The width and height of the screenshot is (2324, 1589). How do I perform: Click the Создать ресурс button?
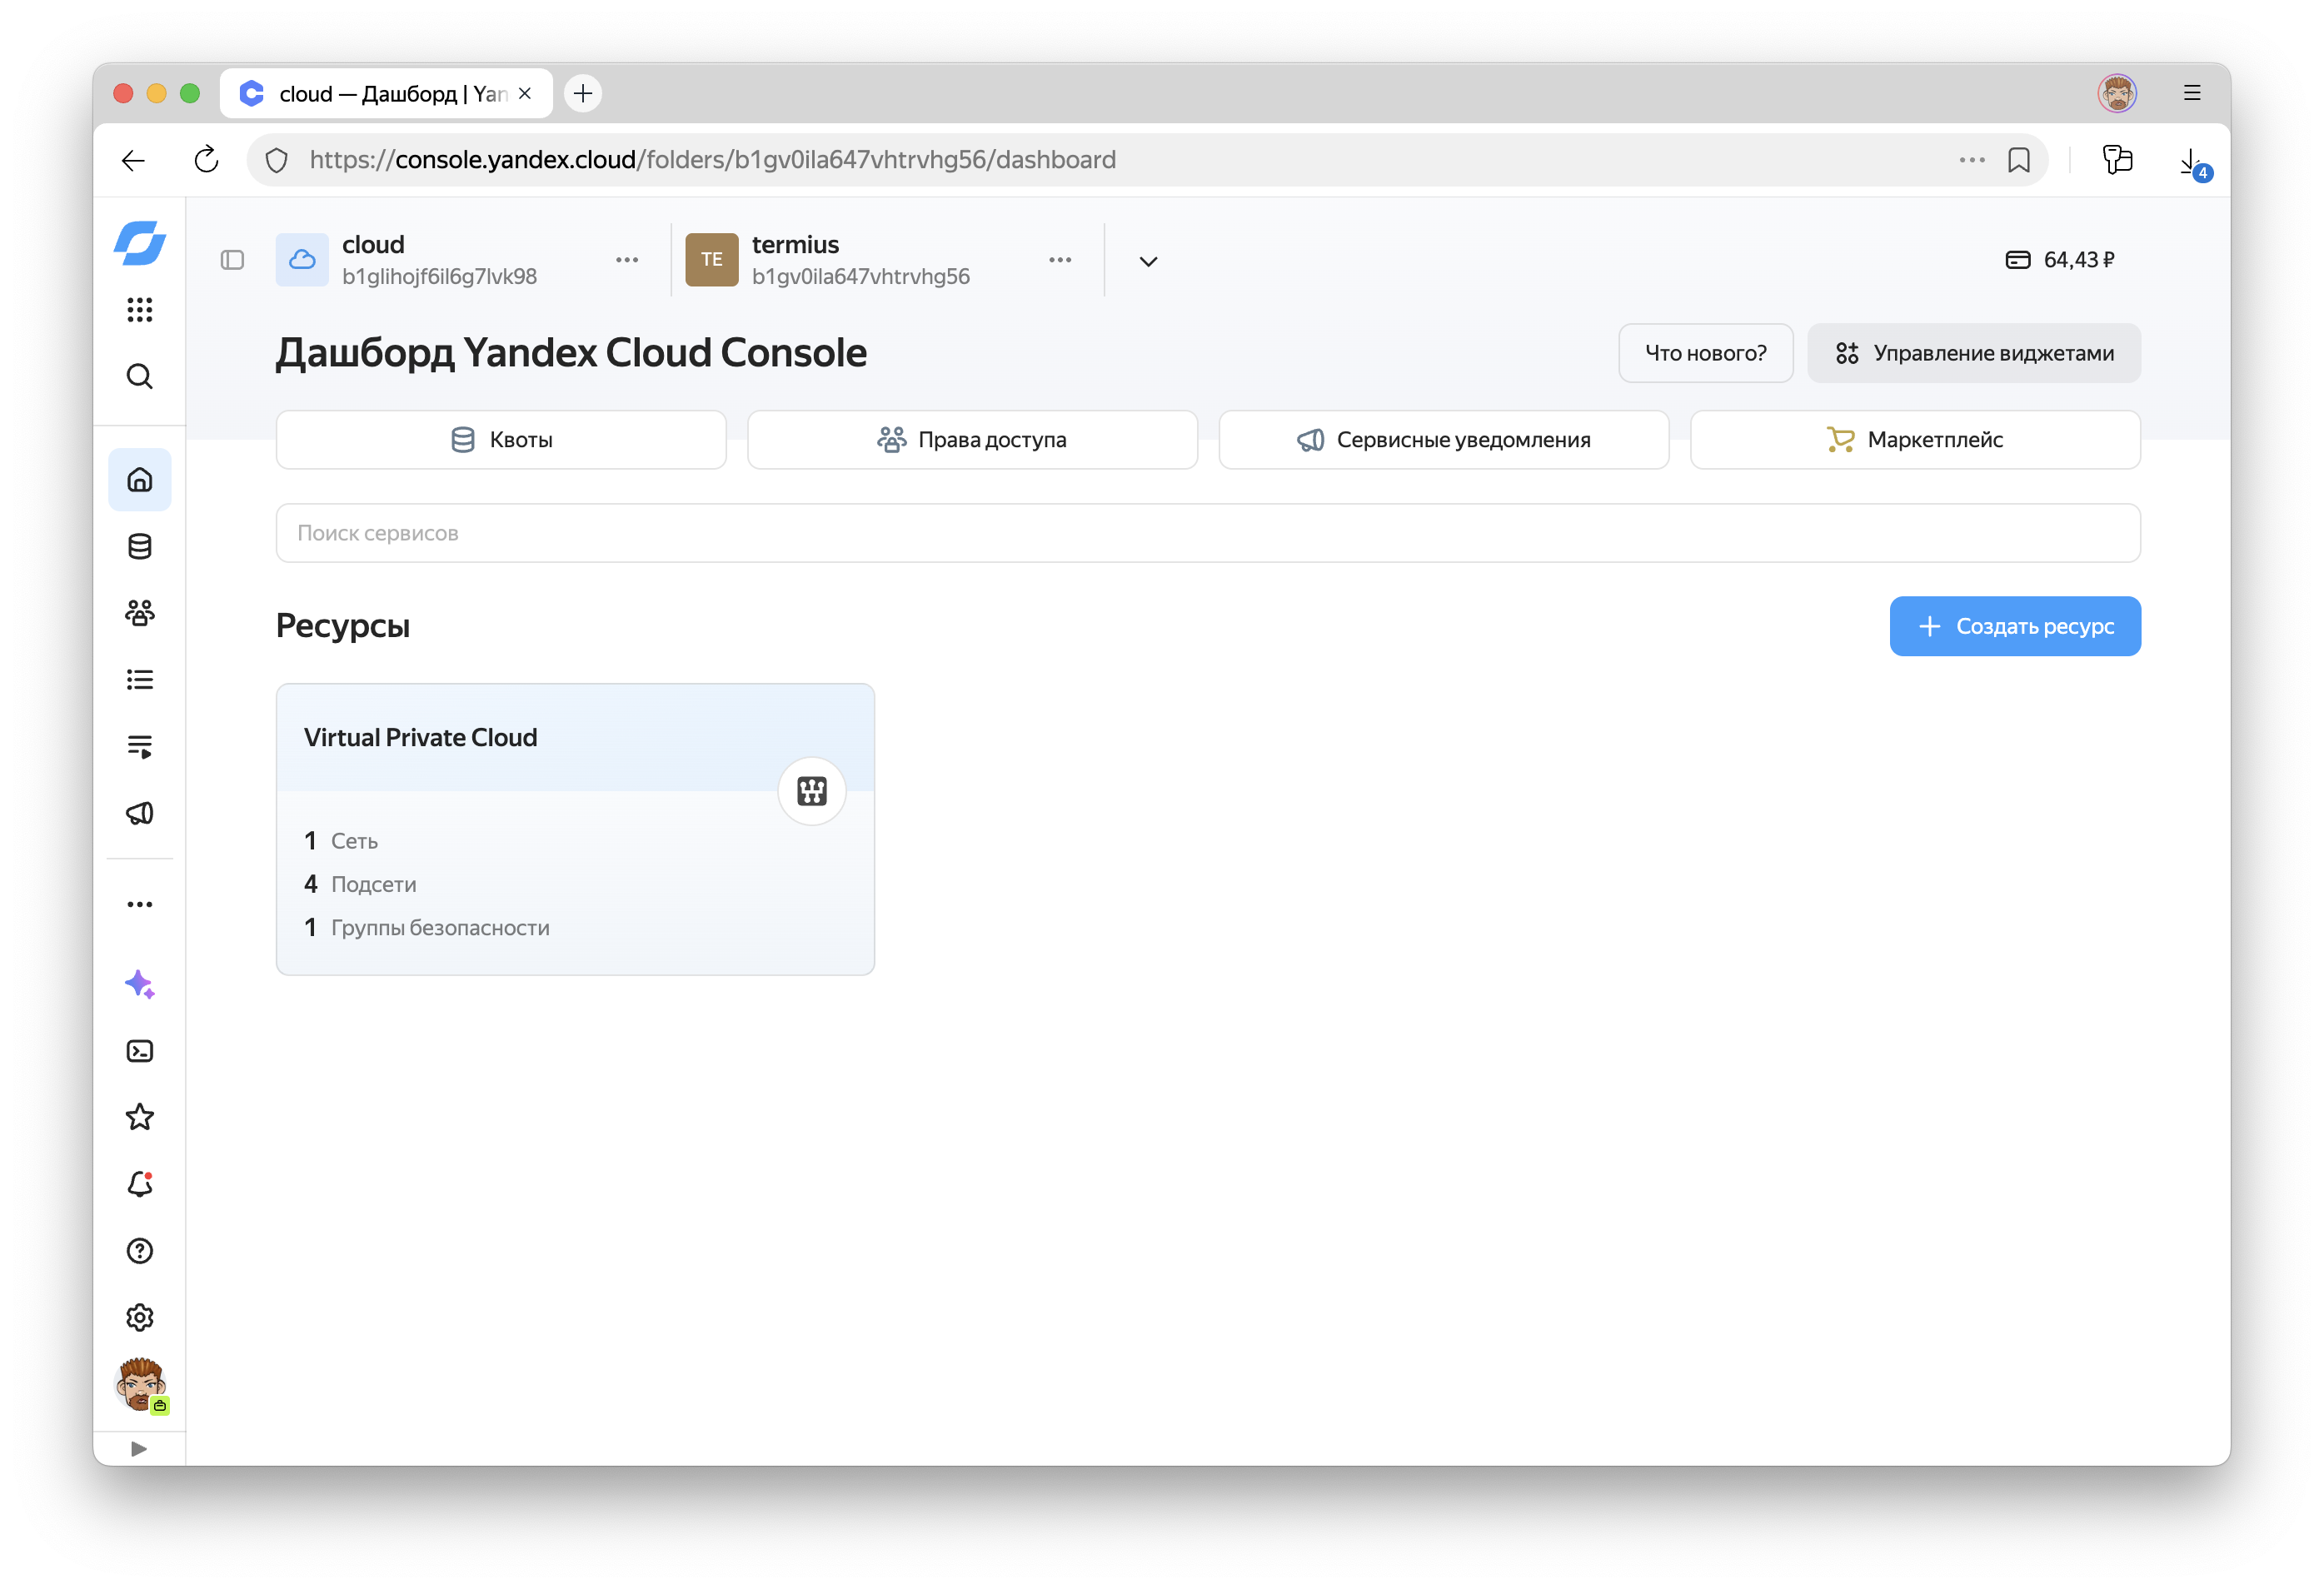tap(2014, 626)
